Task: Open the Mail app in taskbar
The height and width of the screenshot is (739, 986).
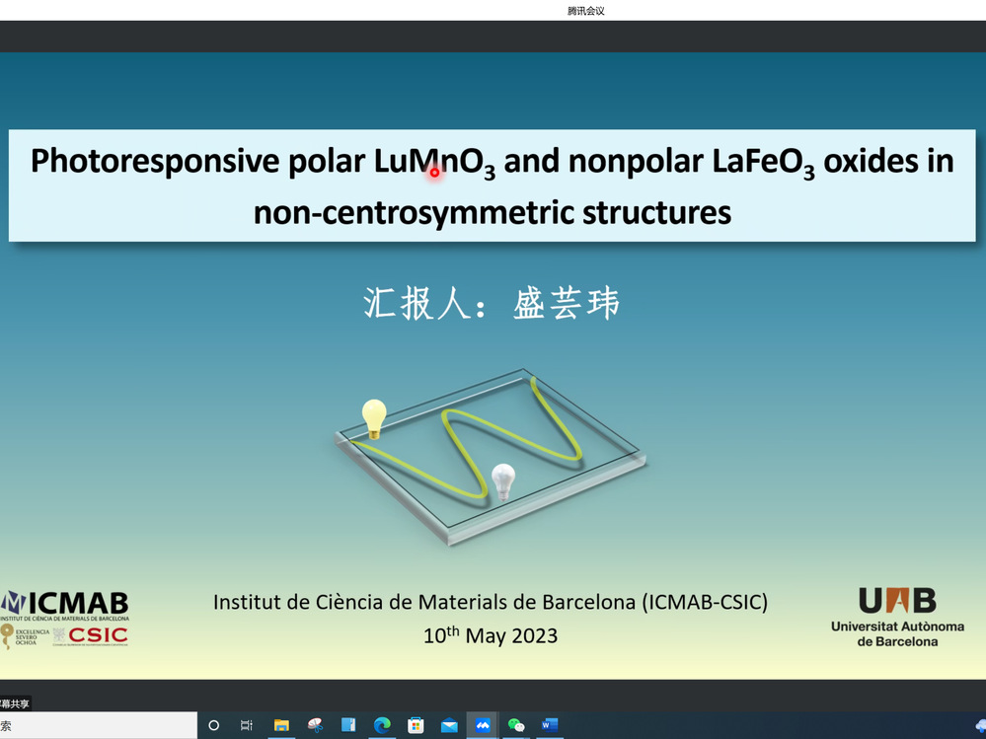Action: pyautogui.click(x=449, y=725)
